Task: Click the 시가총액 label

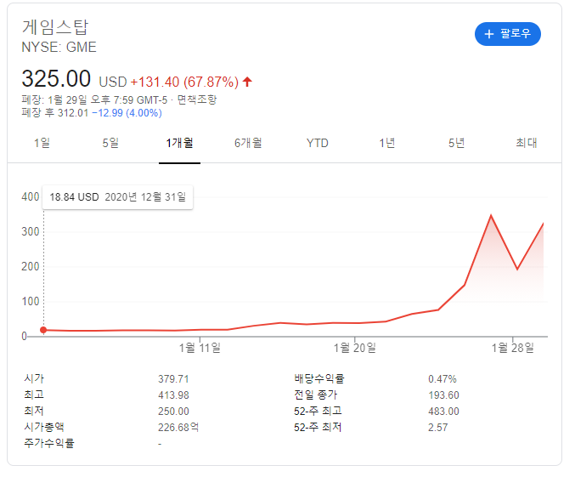Action: [44, 427]
